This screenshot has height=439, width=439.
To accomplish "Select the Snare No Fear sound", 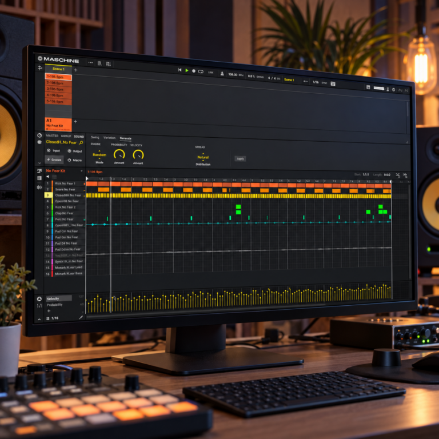I will click(65, 190).
